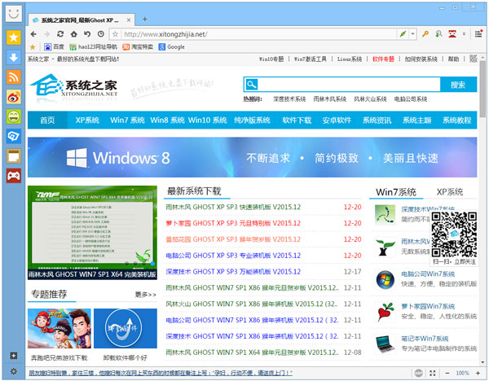Open the hao123网址导航 bookmark
The image size is (489, 381).
click(93, 47)
